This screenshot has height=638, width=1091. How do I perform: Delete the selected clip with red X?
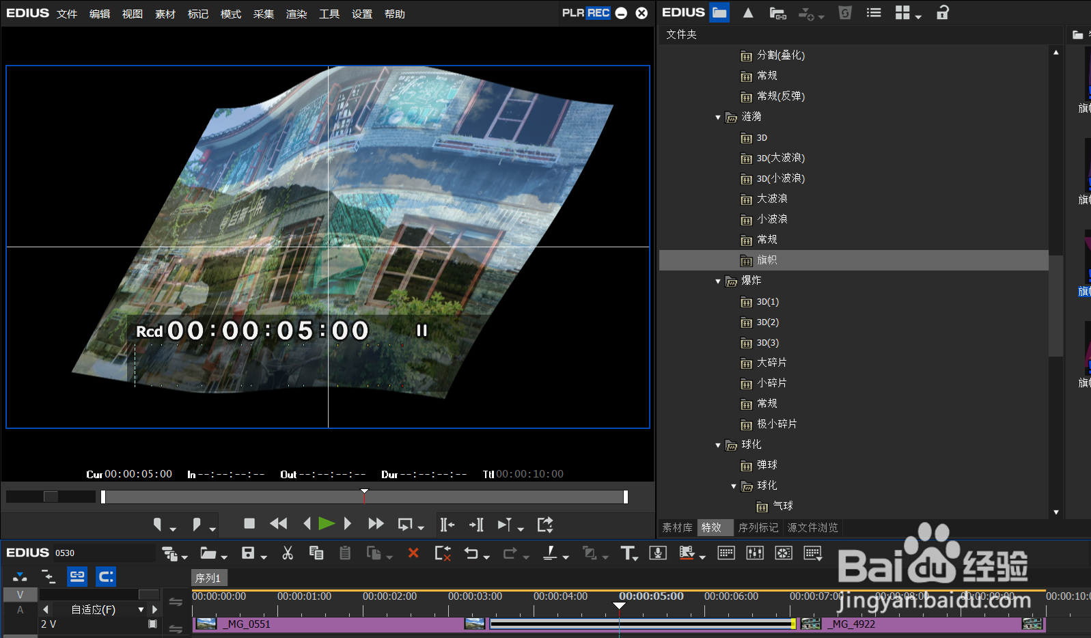click(x=413, y=553)
